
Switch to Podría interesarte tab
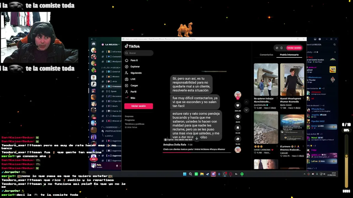pos(289,55)
